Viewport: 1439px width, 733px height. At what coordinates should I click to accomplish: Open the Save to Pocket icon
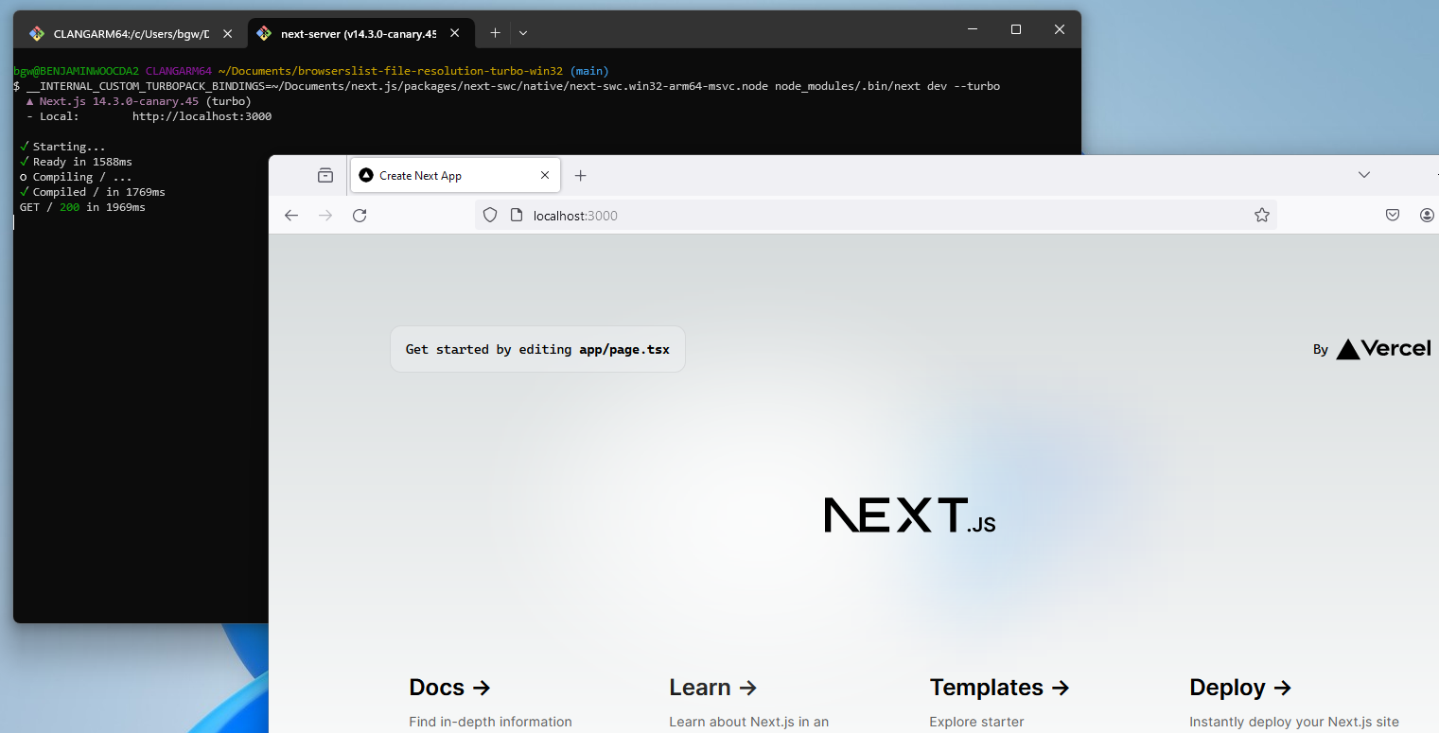click(x=1393, y=216)
